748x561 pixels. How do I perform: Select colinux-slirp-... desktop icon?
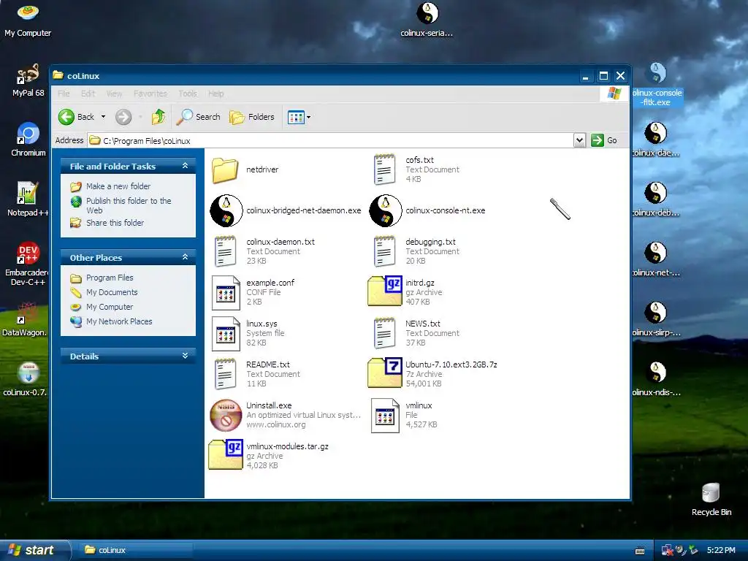[656, 318]
